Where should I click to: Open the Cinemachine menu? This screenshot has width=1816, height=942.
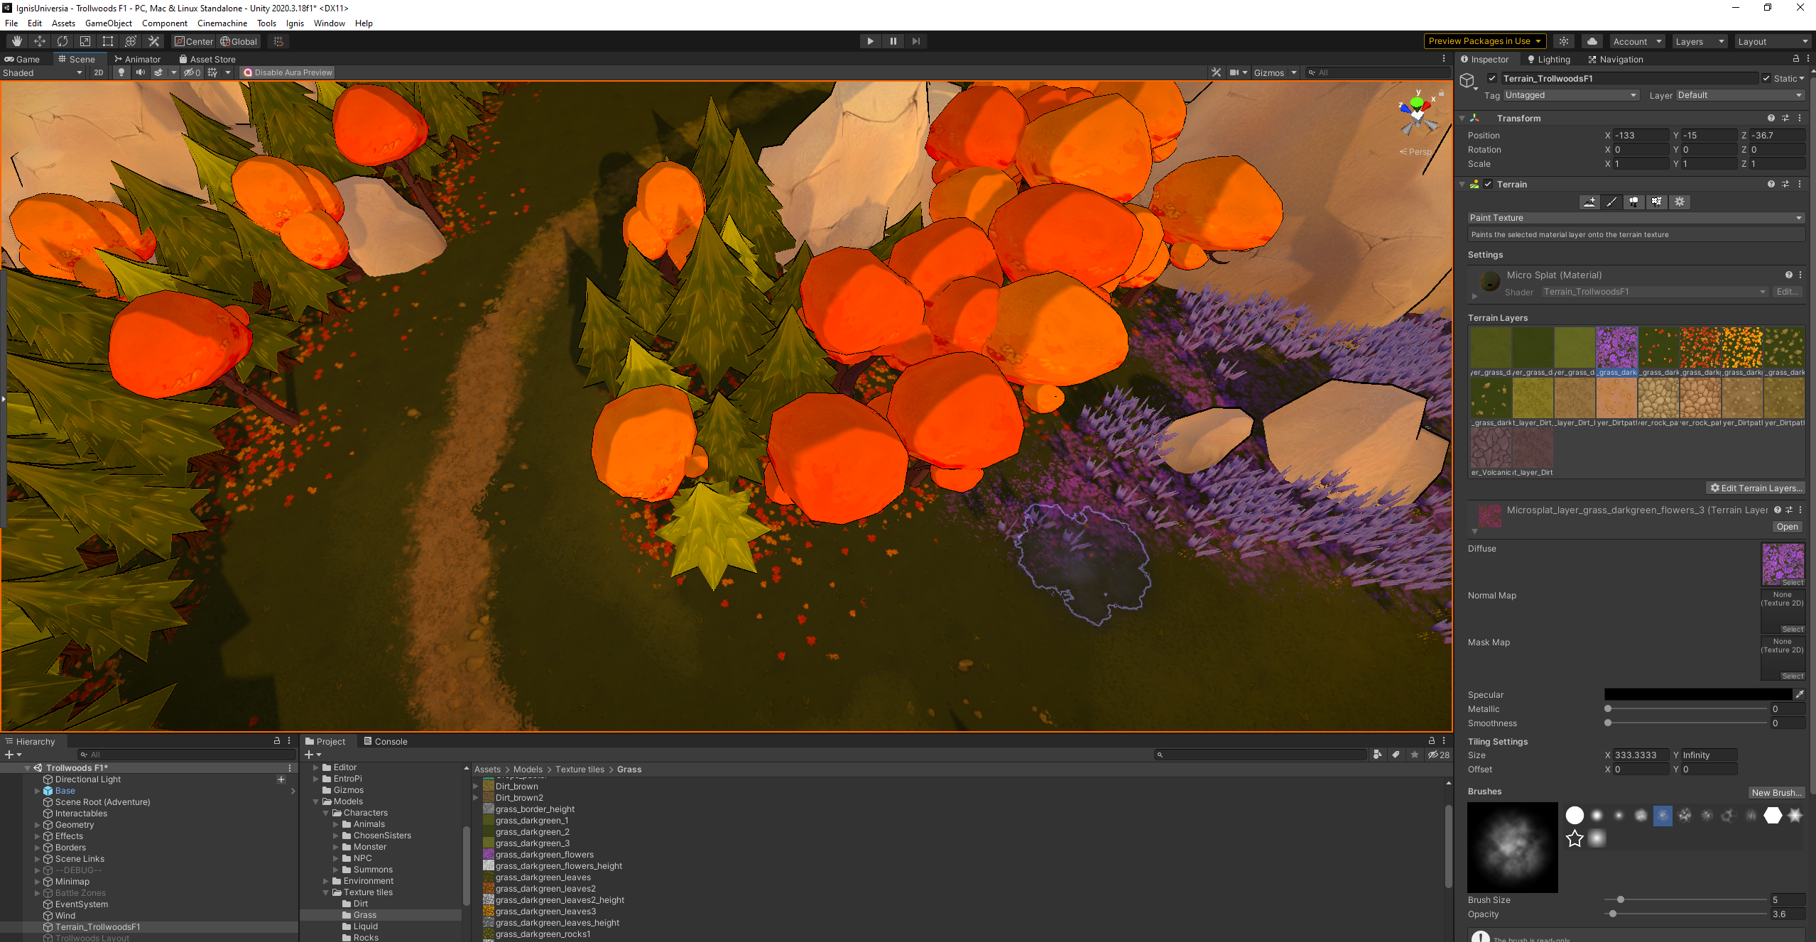click(x=222, y=23)
